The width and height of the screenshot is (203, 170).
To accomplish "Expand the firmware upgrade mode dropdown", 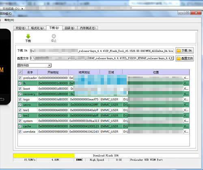I will tap(49, 65).
